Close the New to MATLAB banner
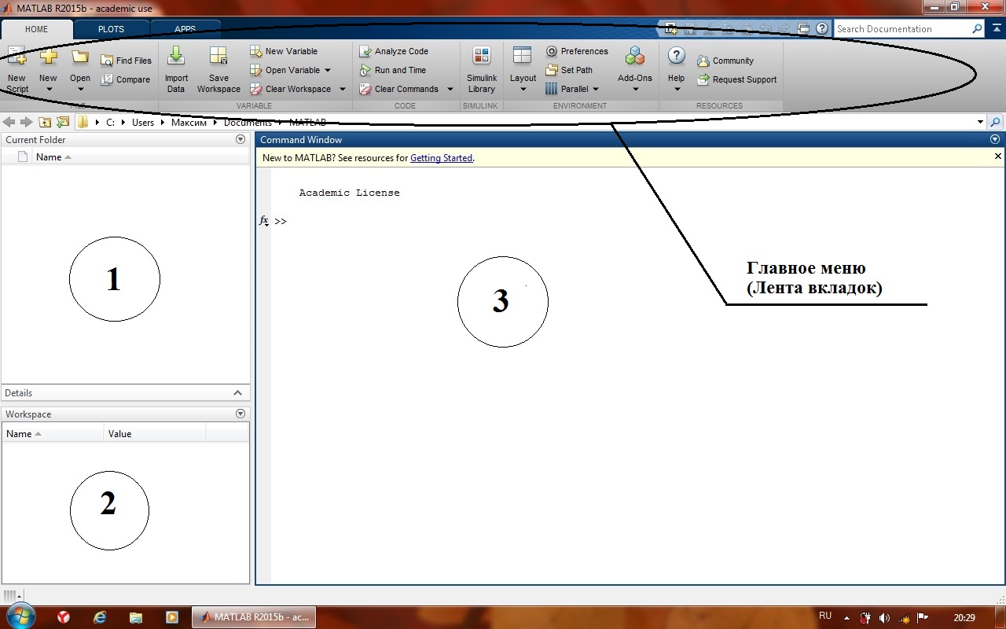1006x629 pixels. point(998,156)
